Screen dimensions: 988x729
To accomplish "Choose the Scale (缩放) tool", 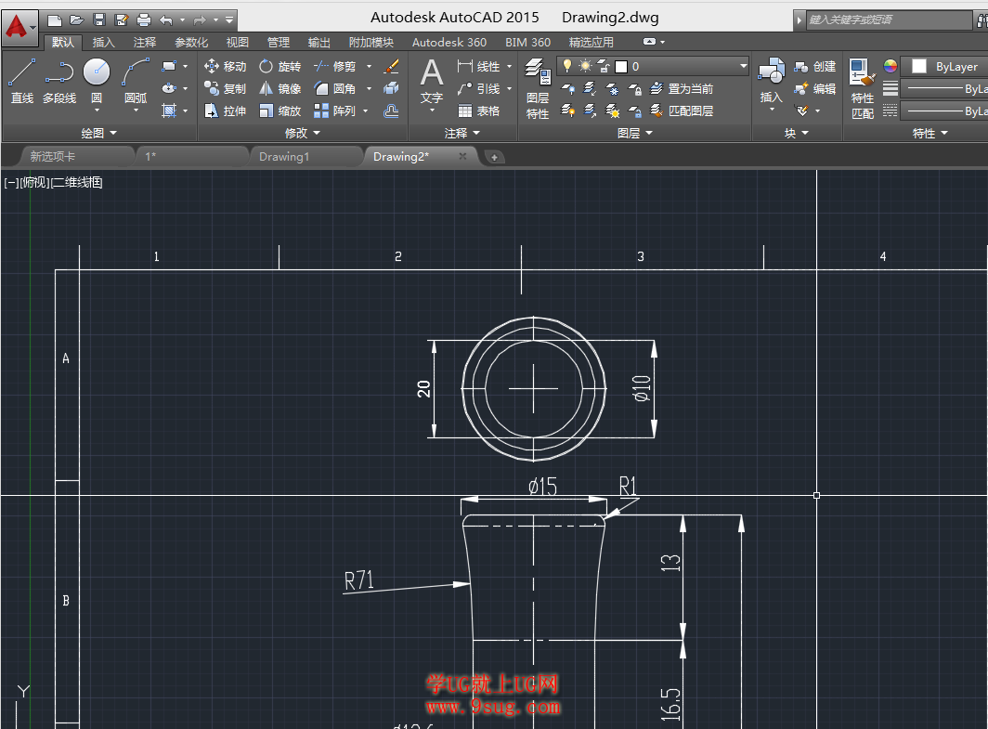I will (279, 111).
